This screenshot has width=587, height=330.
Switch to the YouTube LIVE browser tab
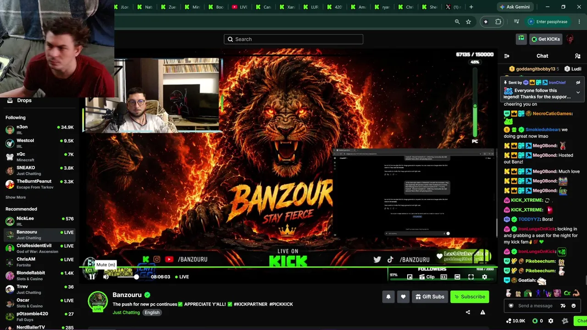pos(240,7)
